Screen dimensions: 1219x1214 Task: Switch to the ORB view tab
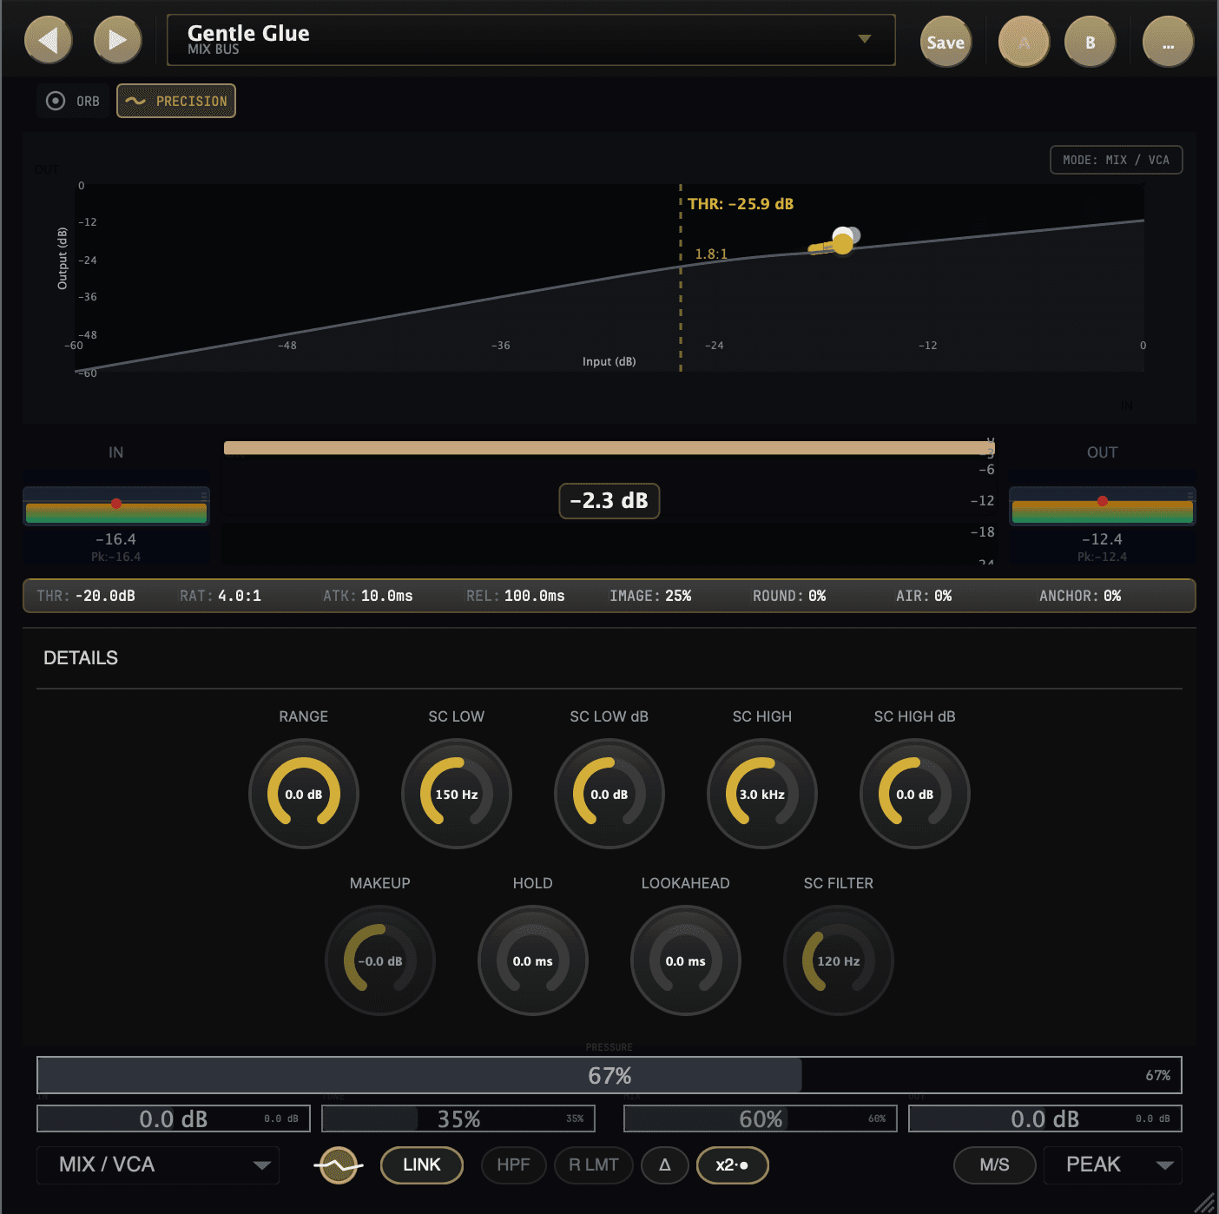click(73, 101)
